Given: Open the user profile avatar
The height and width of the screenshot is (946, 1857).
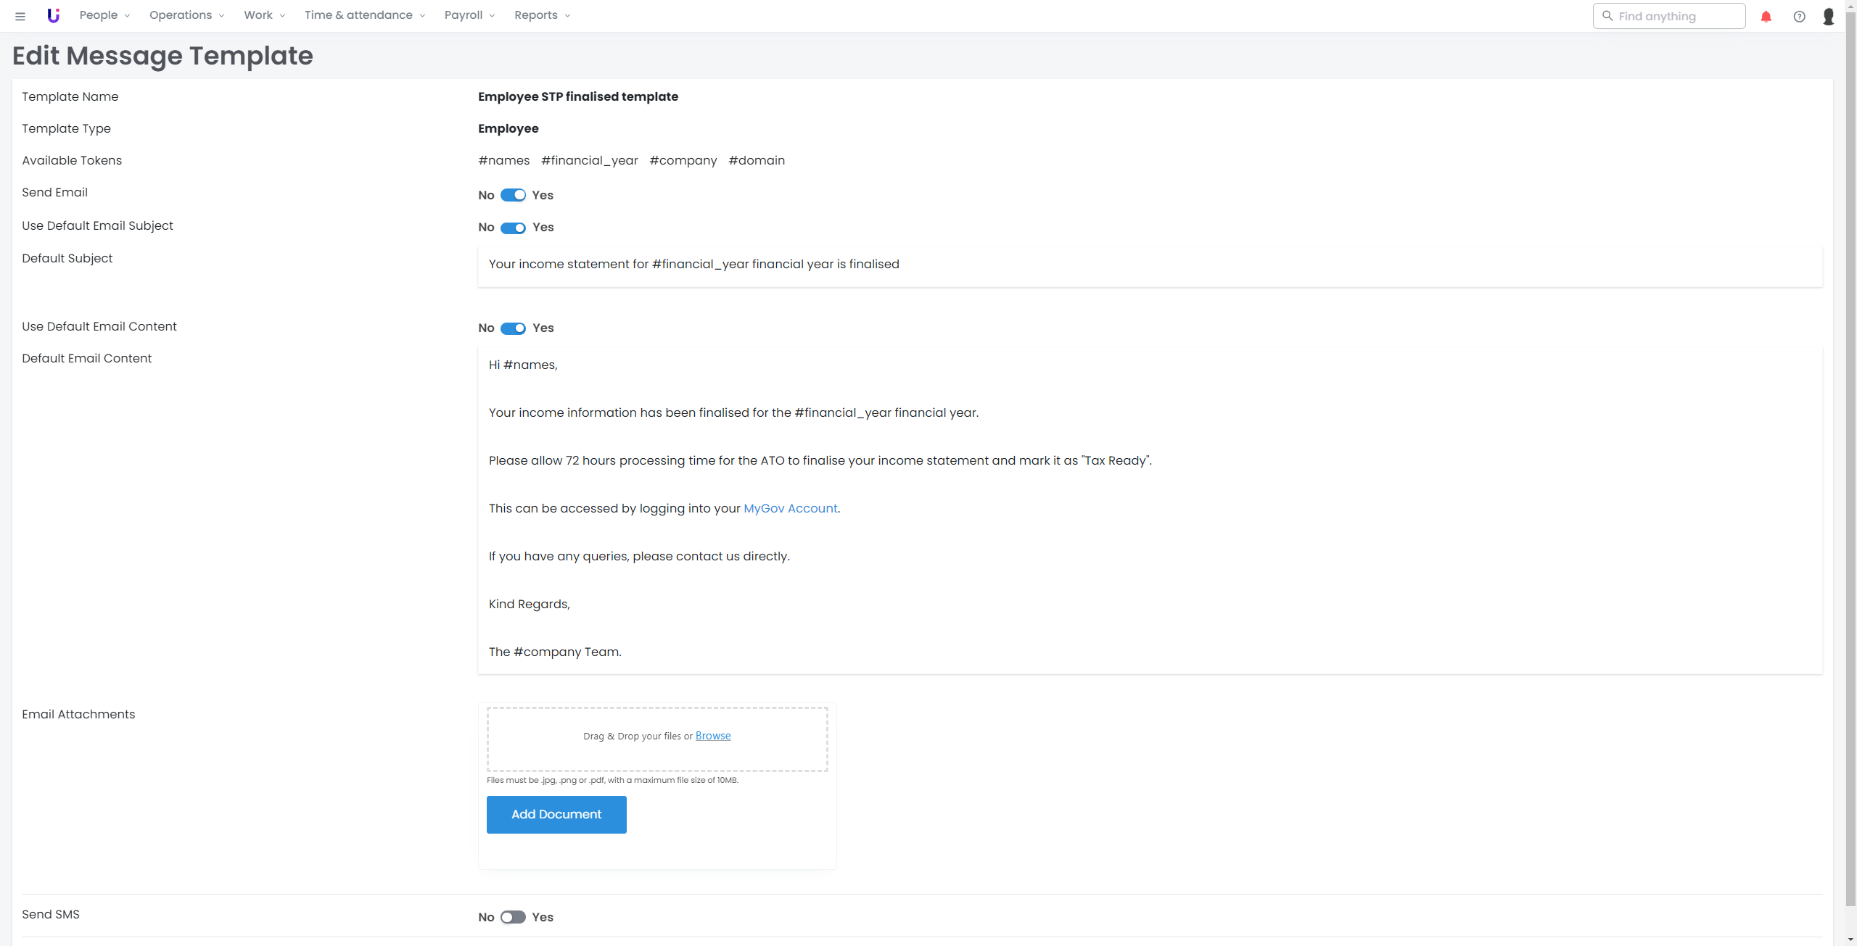Looking at the screenshot, I should (x=1829, y=16).
